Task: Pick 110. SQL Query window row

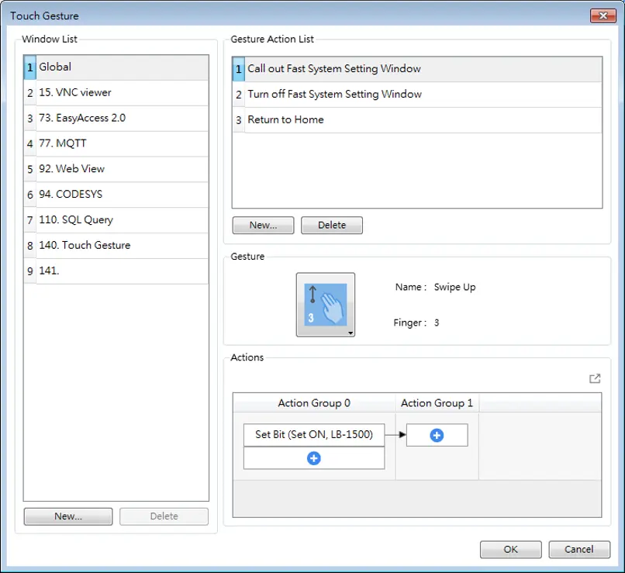Action: 116,220
